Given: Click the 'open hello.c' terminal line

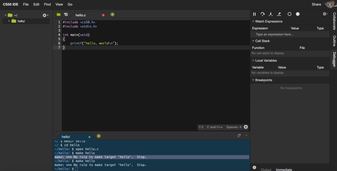Looking at the screenshot, I should [x=76, y=149].
